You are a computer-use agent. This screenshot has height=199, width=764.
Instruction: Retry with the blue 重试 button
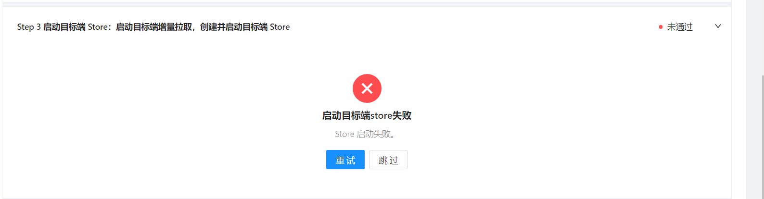point(345,160)
